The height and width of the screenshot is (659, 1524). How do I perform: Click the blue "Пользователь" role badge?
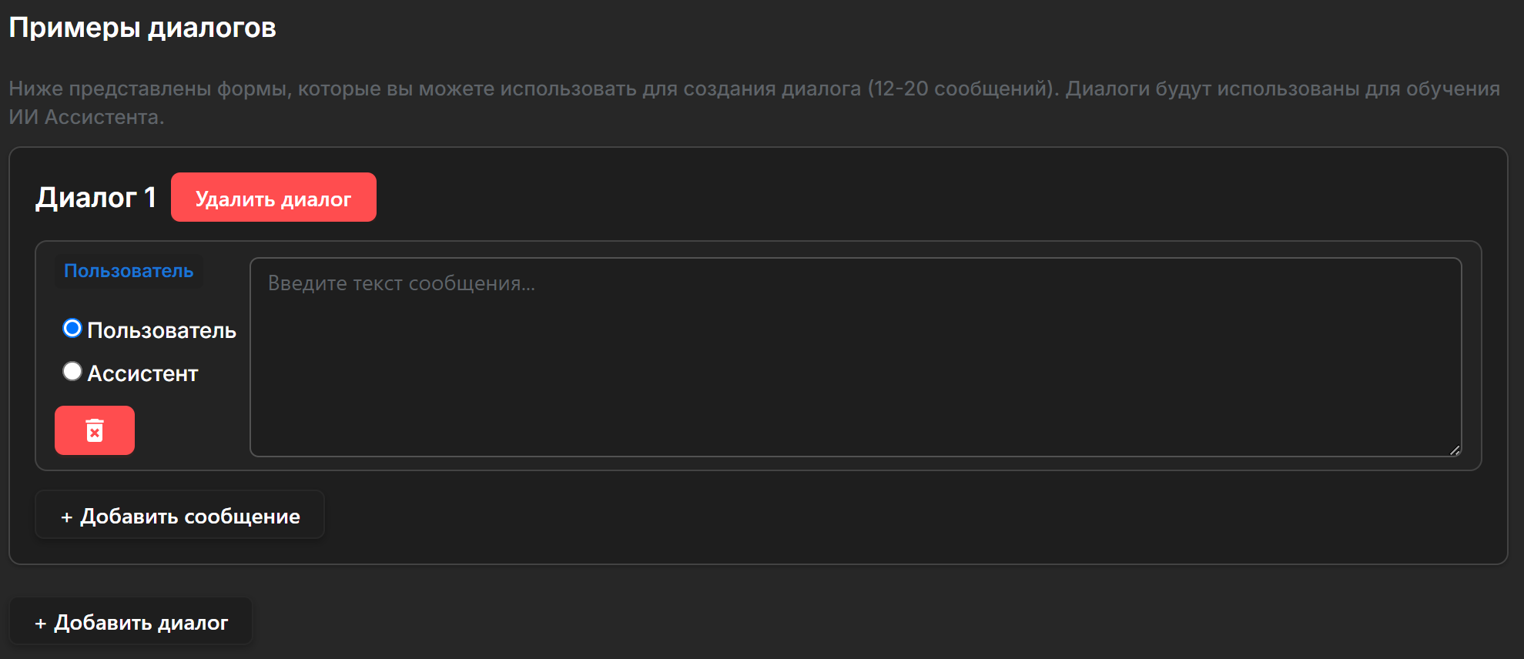[x=129, y=271]
